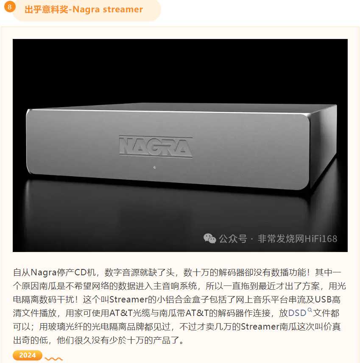
Task: Click the WeChat logo in the watermark
Action: click(x=209, y=238)
